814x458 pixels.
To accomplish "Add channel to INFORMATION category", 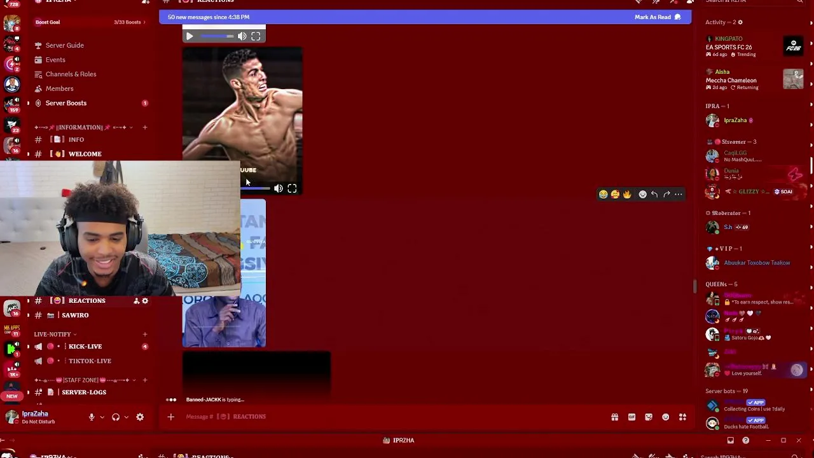I will point(145,127).
